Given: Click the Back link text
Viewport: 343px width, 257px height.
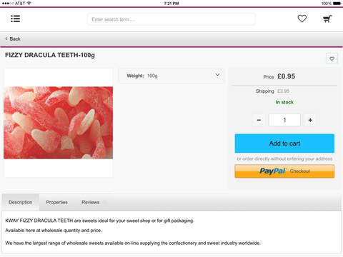Looking at the screenshot, I should (x=15, y=39).
